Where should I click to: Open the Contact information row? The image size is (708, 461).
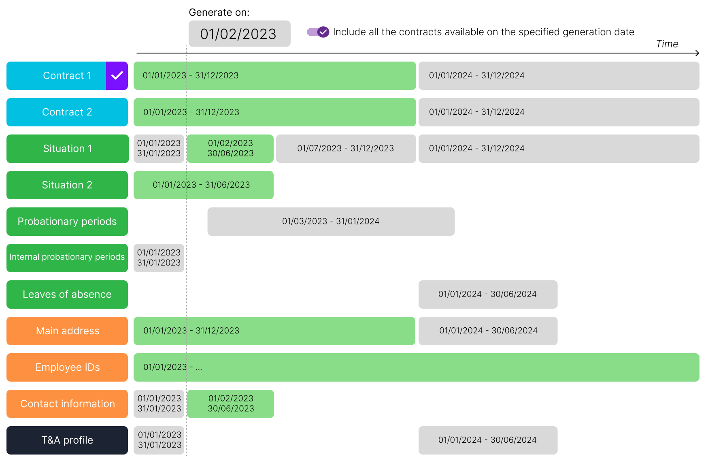pyautogui.click(x=67, y=404)
